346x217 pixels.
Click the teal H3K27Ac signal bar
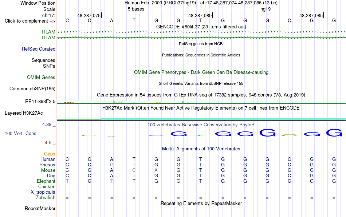click(223, 119)
